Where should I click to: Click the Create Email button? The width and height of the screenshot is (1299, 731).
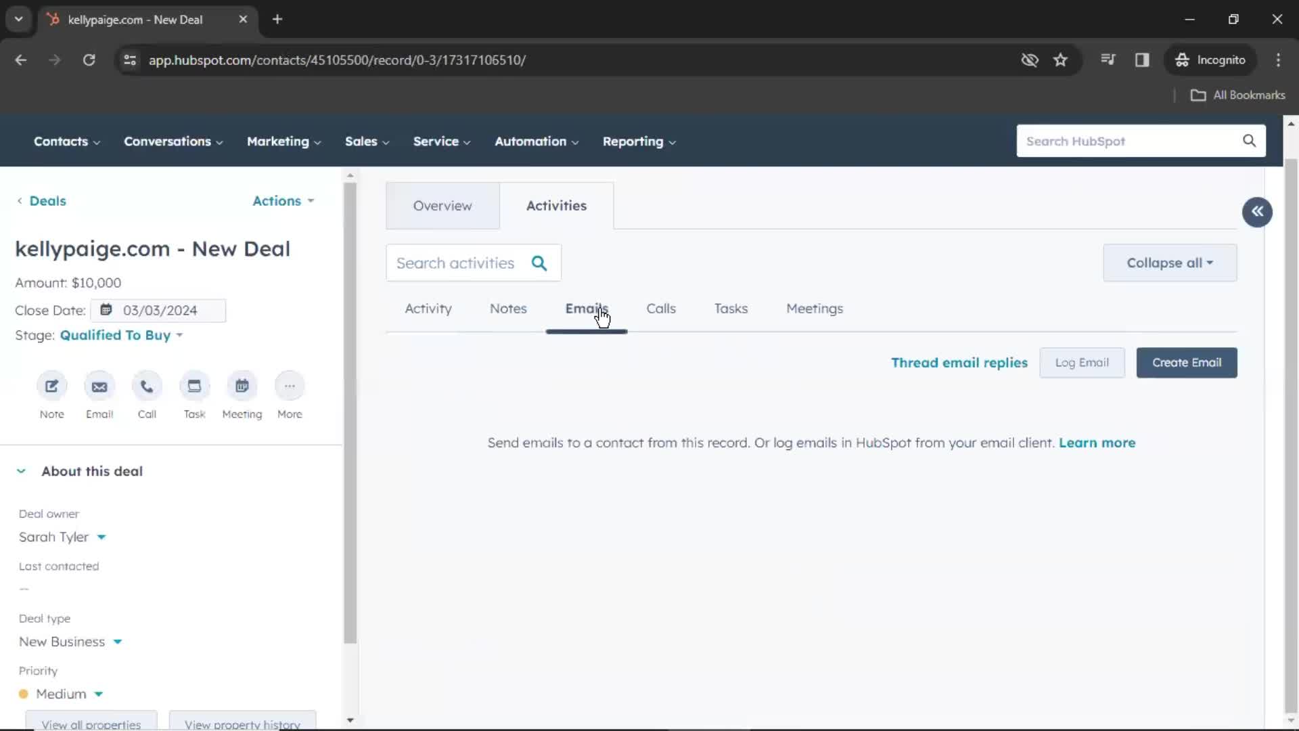click(1187, 361)
